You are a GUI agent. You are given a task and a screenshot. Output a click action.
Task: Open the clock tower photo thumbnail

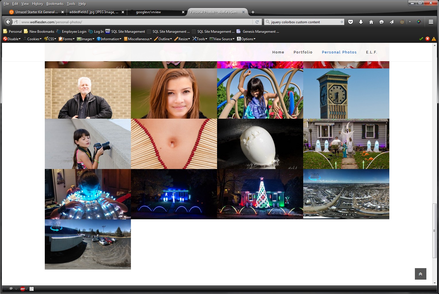346,94
